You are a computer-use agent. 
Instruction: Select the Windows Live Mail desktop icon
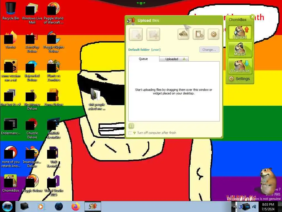pyautogui.click(x=32, y=13)
